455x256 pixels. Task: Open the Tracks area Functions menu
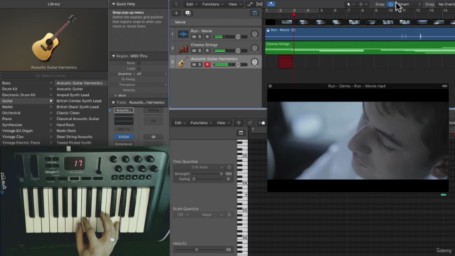point(213,4)
